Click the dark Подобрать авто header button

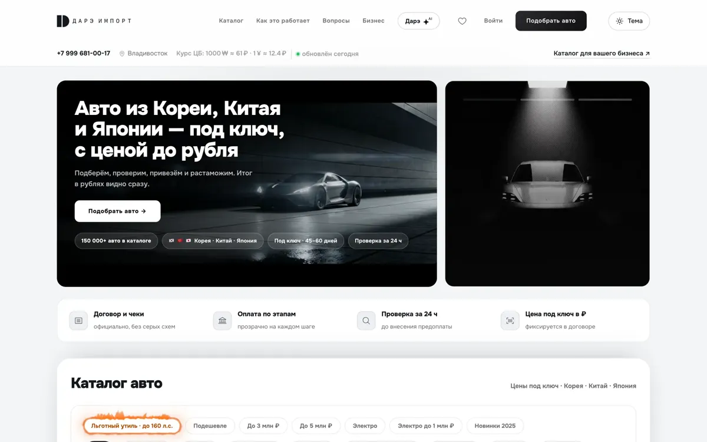(x=551, y=21)
